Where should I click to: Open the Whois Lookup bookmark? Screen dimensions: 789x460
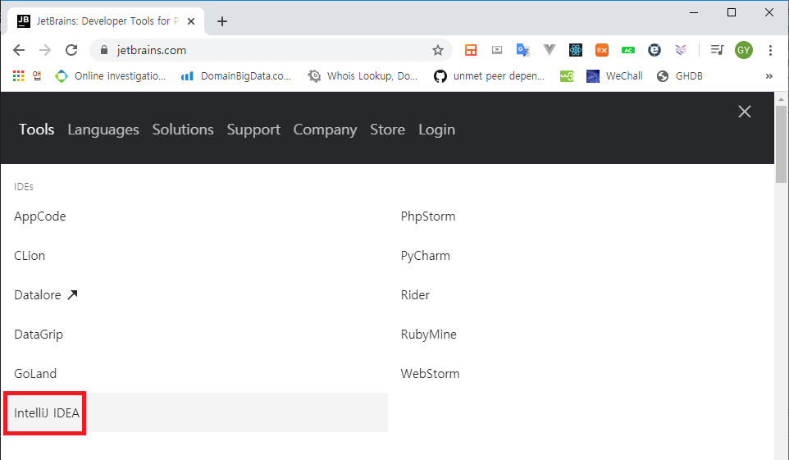point(363,76)
